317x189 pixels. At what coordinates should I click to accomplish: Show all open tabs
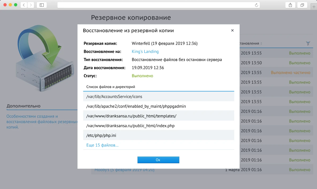click(302, 5)
